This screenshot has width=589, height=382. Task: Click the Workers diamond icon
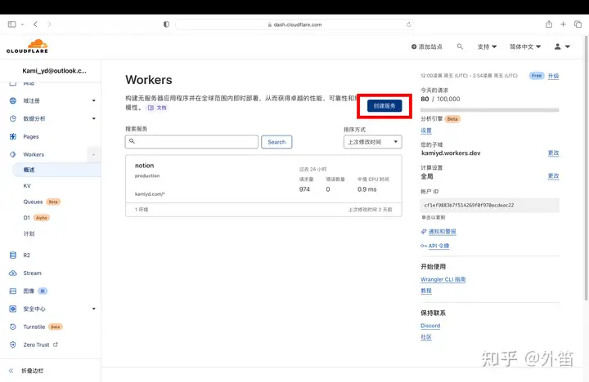coord(13,154)
